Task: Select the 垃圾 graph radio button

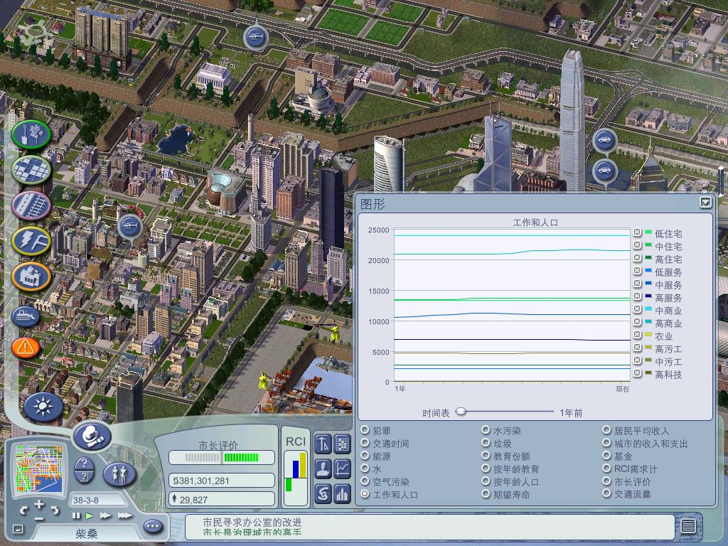Action: (486, 443)
